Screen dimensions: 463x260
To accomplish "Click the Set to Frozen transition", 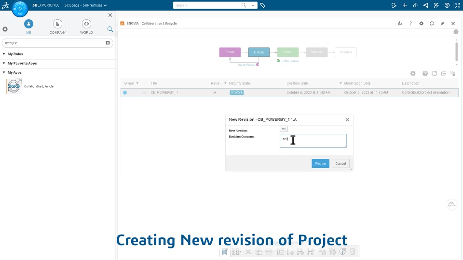I will pos(288,61).
